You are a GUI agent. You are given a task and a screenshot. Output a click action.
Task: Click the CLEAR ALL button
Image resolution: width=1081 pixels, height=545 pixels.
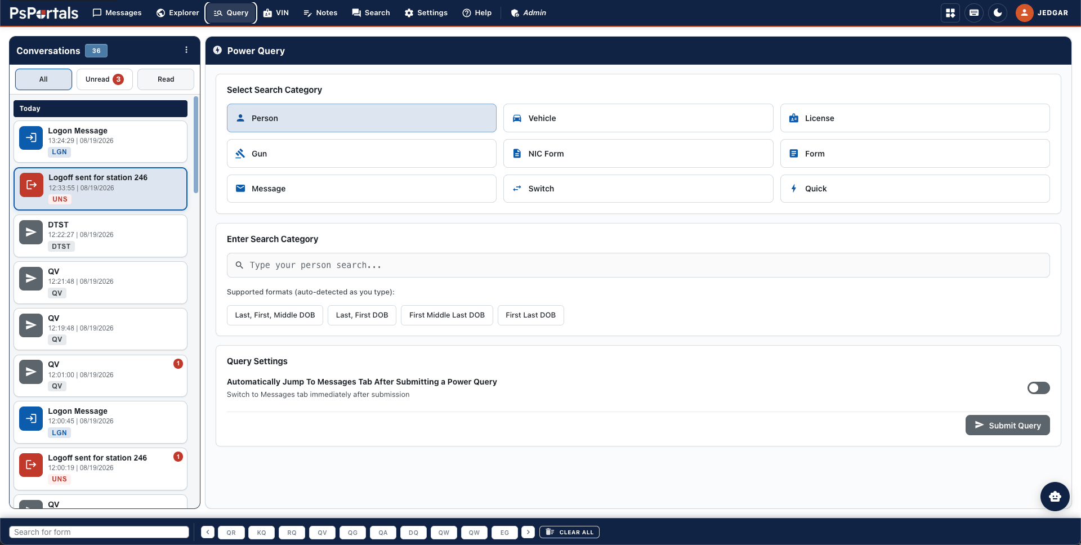pyautogui.click(x=569, y=532)
